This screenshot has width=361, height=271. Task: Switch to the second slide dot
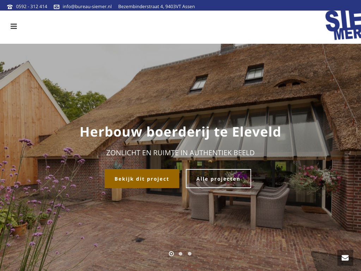(180, 254)
